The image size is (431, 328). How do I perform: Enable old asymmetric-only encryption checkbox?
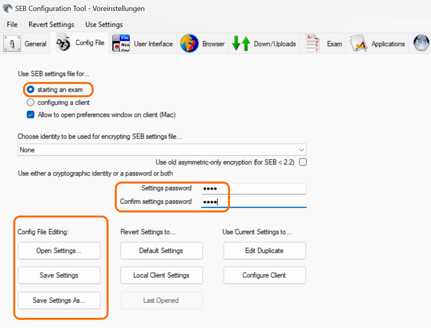[303, 162]
